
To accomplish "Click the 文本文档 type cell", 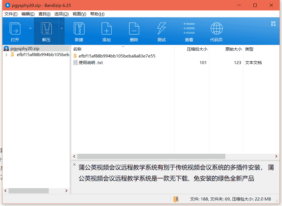I will coord(253,62).
